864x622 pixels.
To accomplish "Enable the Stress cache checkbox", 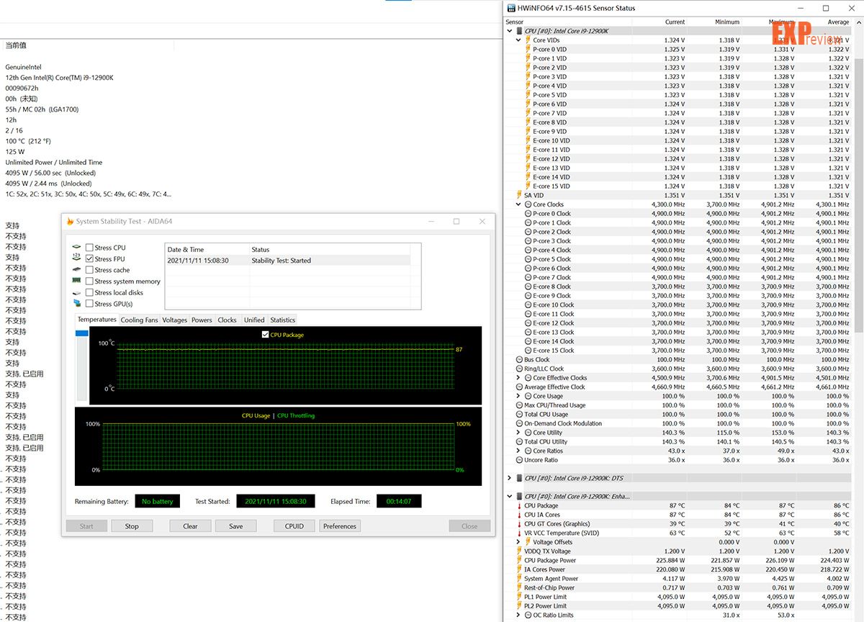I will 89,270.
